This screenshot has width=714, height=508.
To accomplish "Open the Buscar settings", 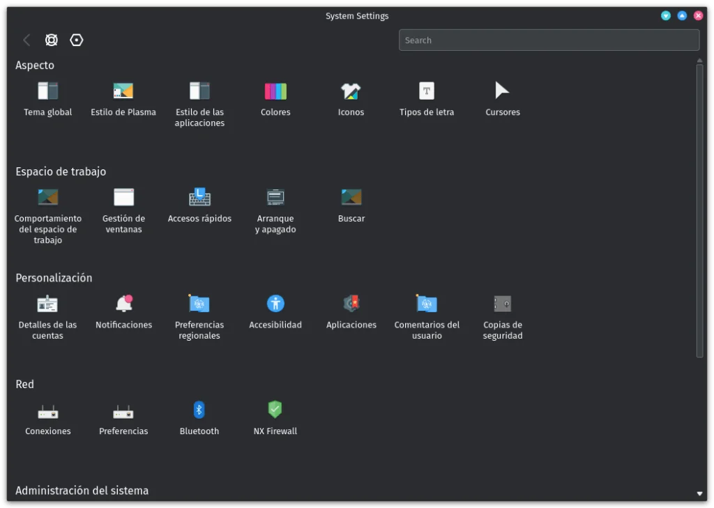I will [x=351, y=206].
